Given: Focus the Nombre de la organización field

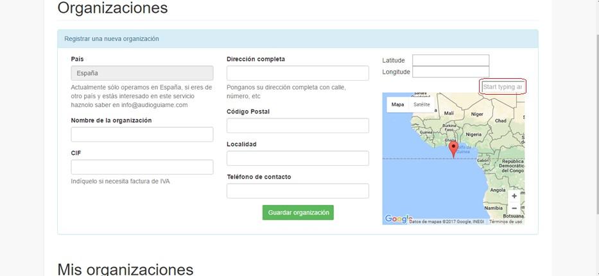Looking at the screenshot, I should coord(142,134).
